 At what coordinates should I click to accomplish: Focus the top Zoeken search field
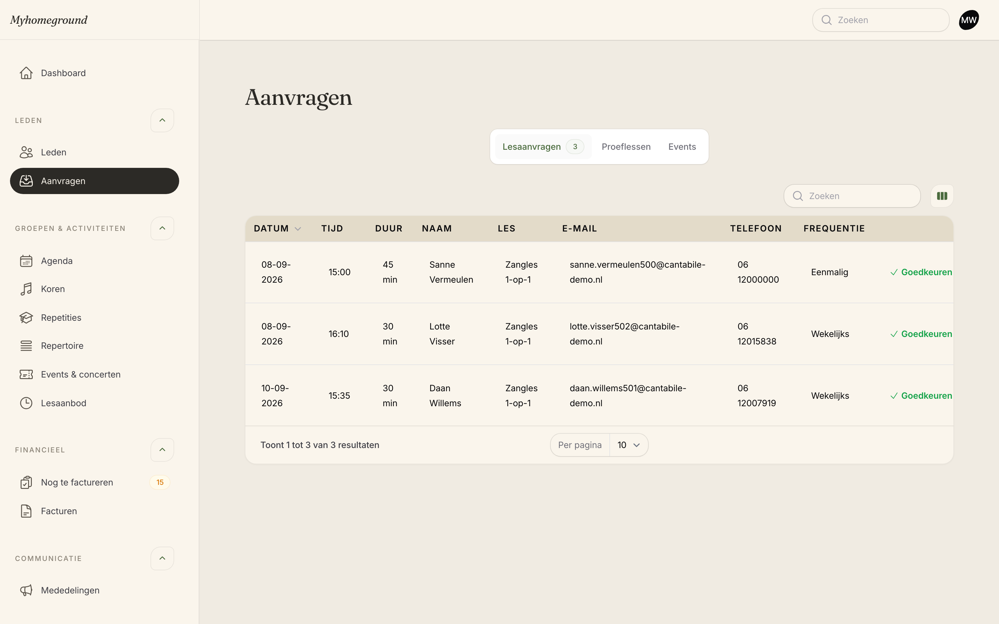pos(880,20)
